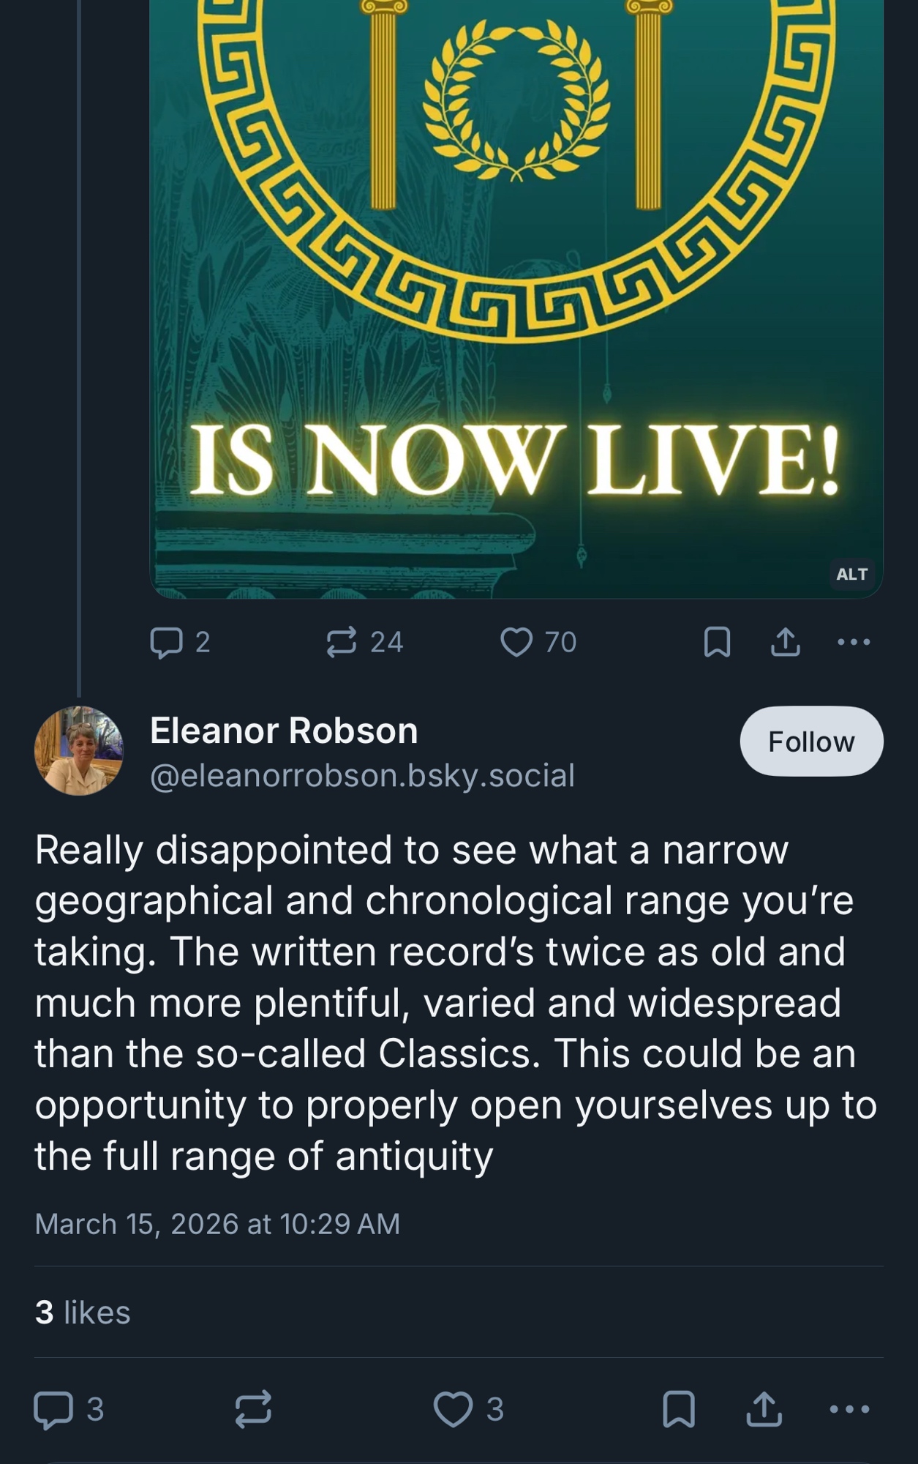
Task: Open more options on Eleanor Robson's post
Action: coord(850,1410)
